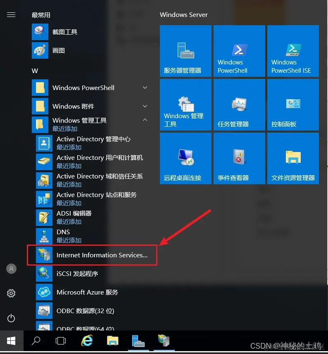This screenshot has width=328, height=354.
Task: Click the Windows 管理工具 tile
Action: tap(185, 105)
